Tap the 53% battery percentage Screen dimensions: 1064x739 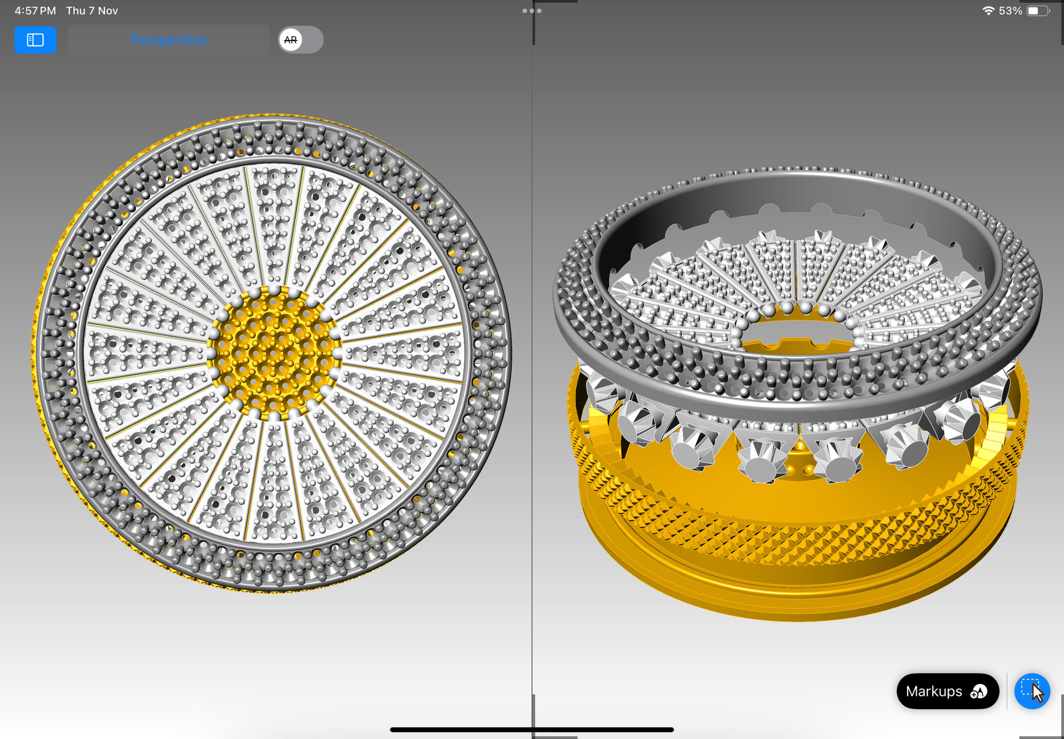click(x=1010, y=11)
